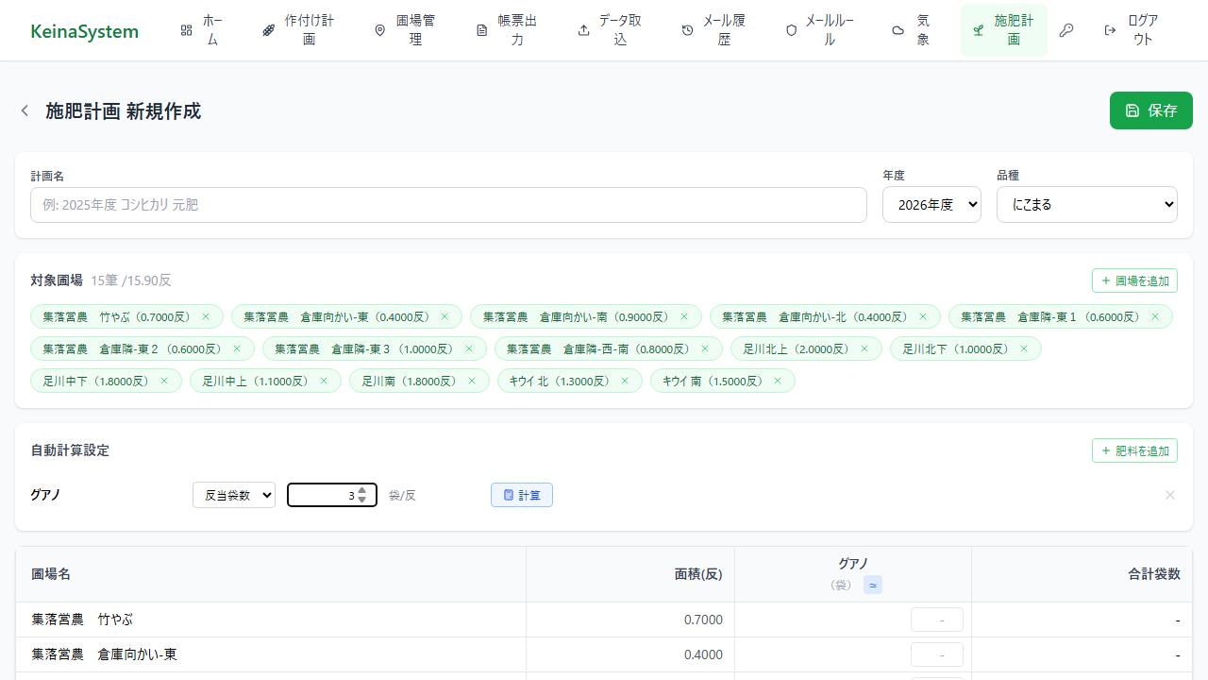
Task: Remove the 足川北上 field chip
Action: (864, 349)
